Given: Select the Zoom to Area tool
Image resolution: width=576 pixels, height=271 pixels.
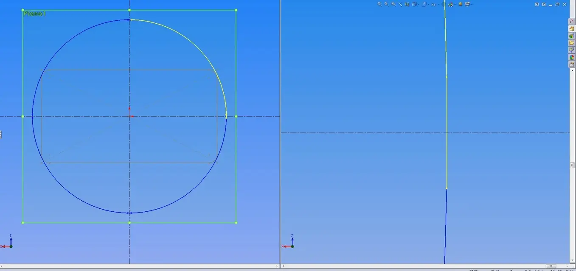Looking at the screenshot, I should pos(386,4).
